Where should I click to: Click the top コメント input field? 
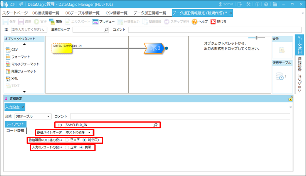click(215, 30)
